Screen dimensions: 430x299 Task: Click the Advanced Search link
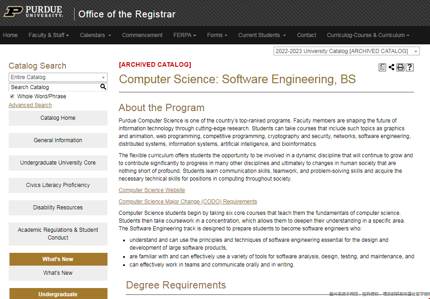(30, 105)
